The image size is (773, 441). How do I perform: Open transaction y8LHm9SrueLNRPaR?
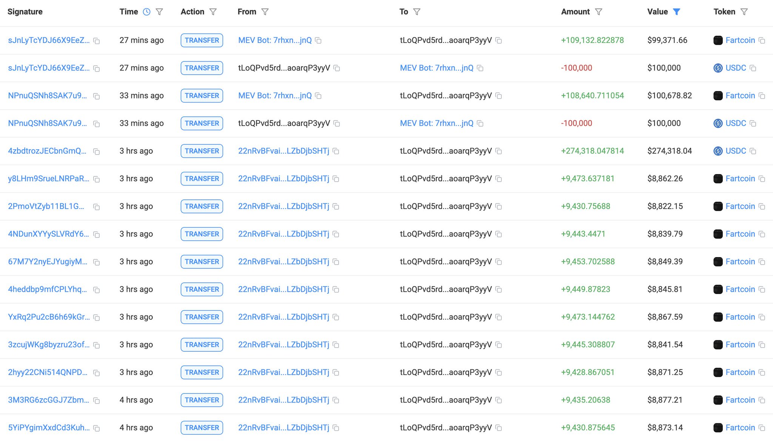click(x=49, y=179)
